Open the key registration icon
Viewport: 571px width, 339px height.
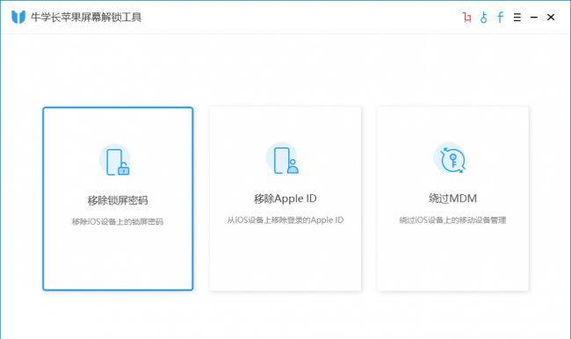pyautogui.click(x=484, y=17)
